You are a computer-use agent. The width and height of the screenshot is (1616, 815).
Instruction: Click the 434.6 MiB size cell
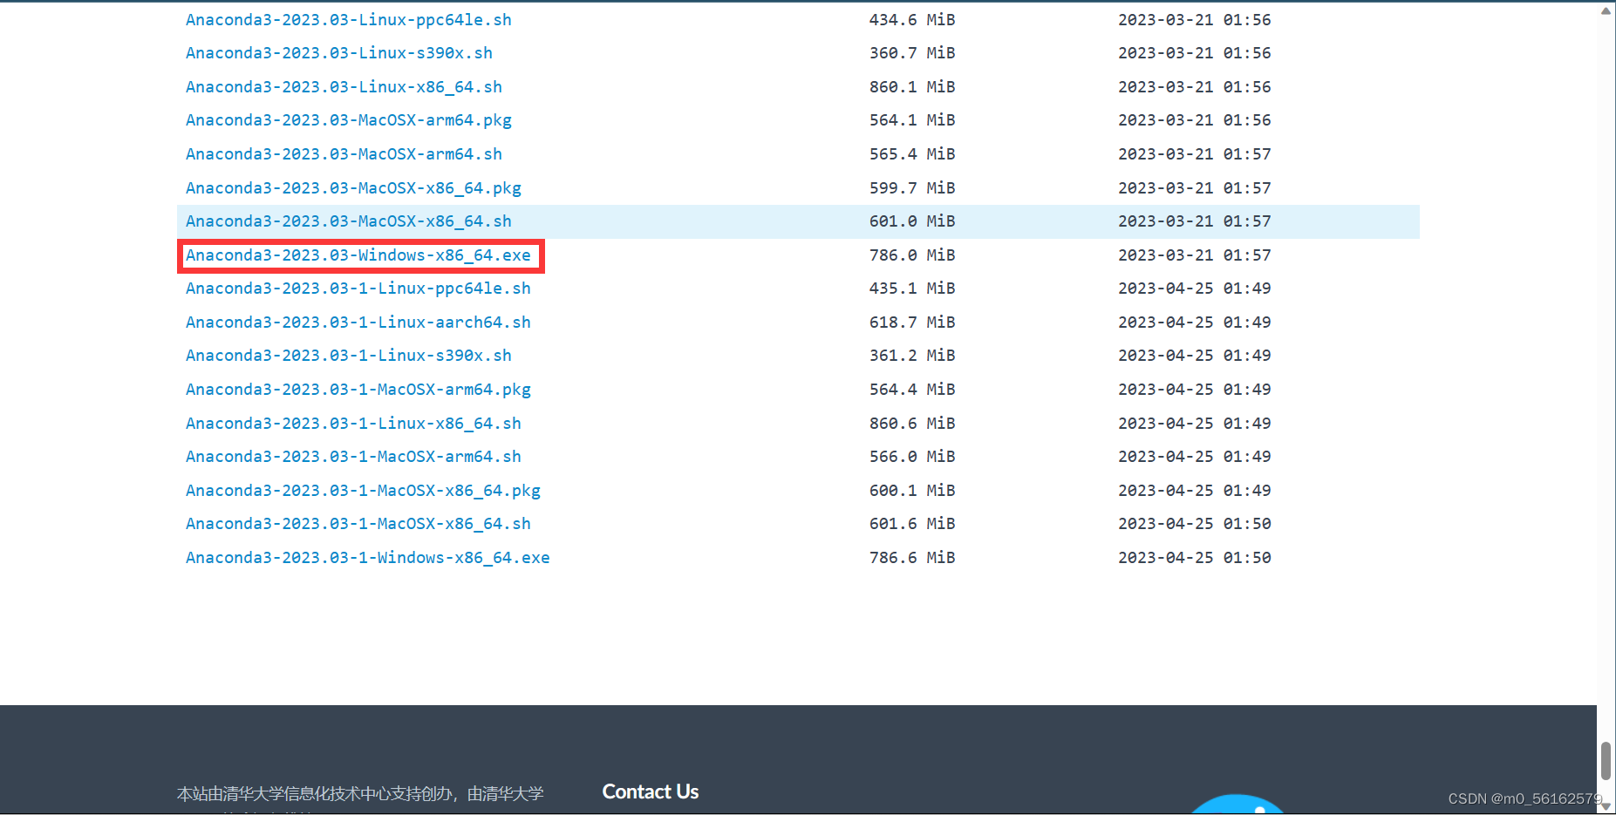tap(912, 20)
